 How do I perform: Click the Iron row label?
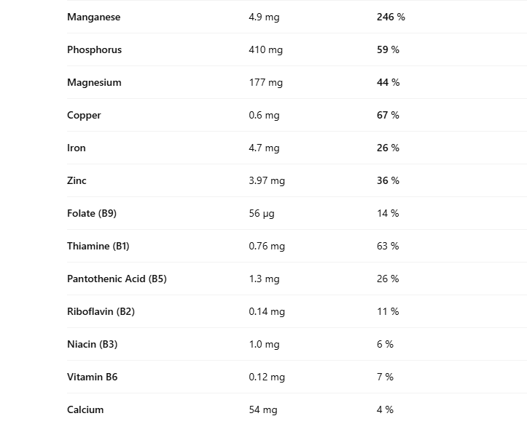(x=76, y=148)
